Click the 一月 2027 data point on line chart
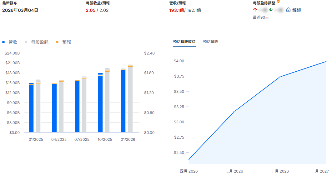Screen dimensions: 332x176 point(326,62)
